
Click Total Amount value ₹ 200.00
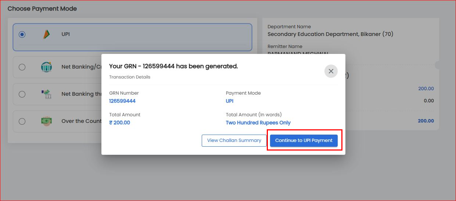click(x=119, y=123)
